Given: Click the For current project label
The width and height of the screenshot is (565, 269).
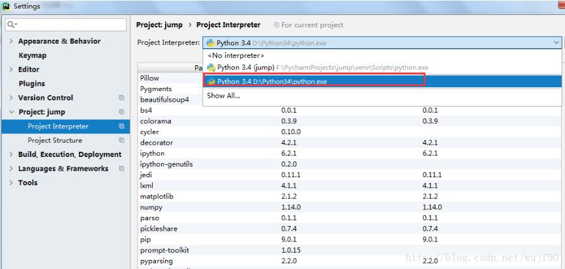Looking at the screenshot, I should coord(312,25).
